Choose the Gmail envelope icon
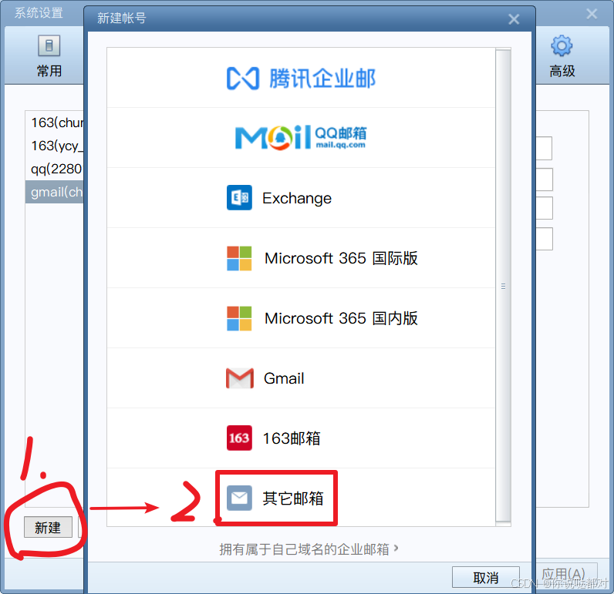This screenshot has height=594, width=614. (x=240, y=378)
